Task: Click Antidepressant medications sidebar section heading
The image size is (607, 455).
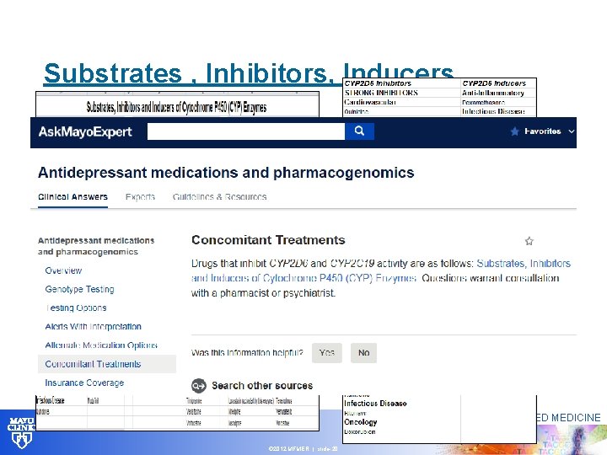Action: coord(96,246)
